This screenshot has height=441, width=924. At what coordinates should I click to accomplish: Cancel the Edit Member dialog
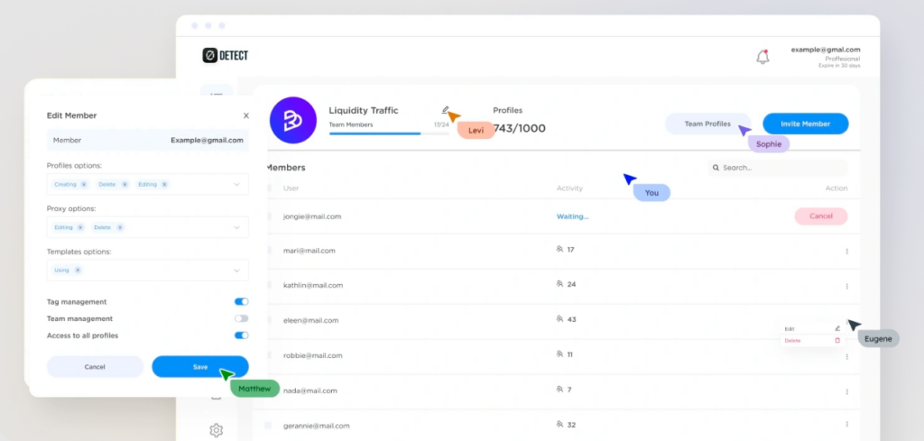pyautogui.click(x=95, y=367)
